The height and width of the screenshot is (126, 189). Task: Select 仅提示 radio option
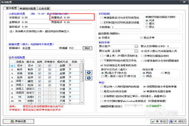(100, 38)
